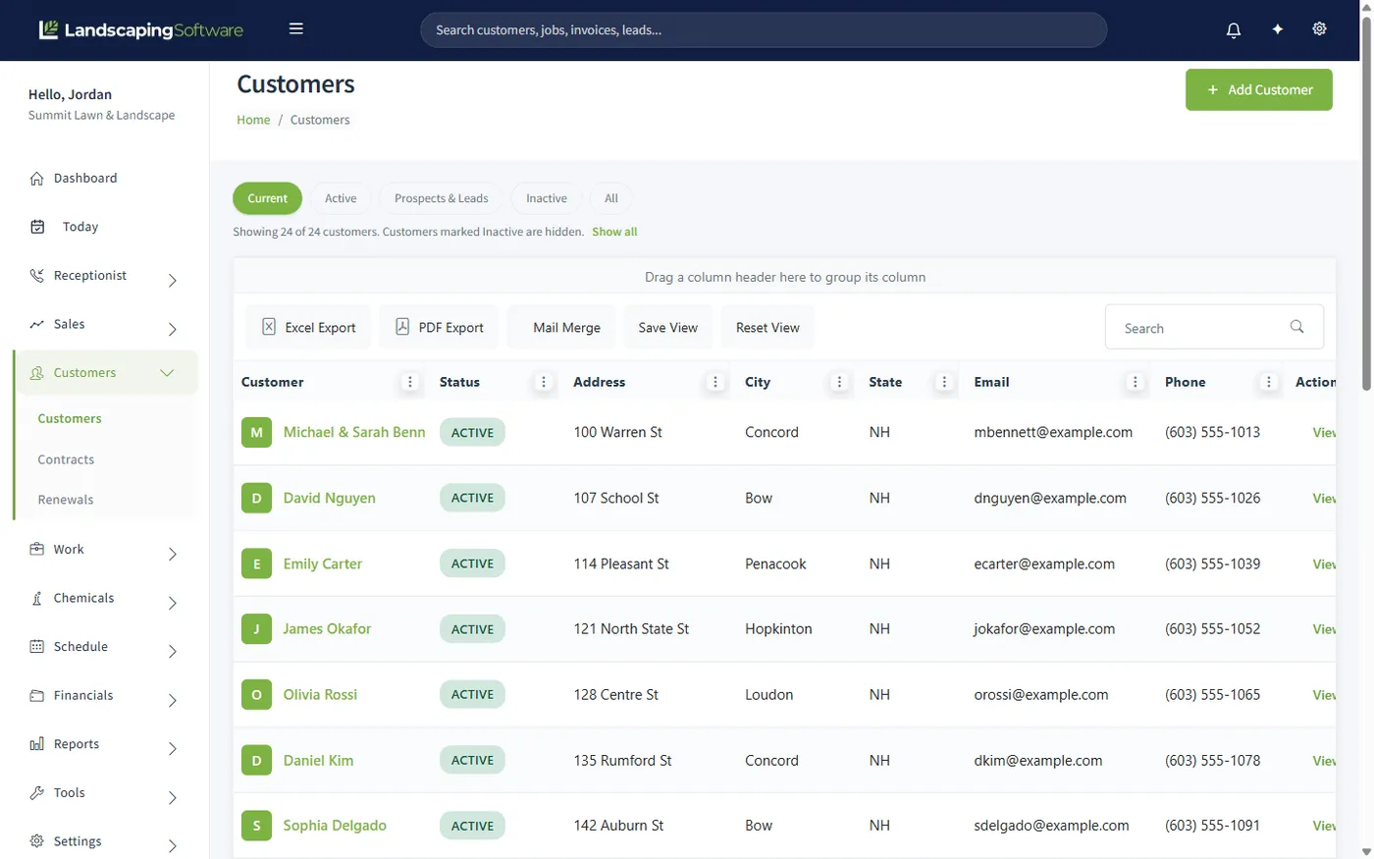The image size is (1374, 859).
Task: Select Customers in the sidebar submenu
Action: (x=70, y=418)
